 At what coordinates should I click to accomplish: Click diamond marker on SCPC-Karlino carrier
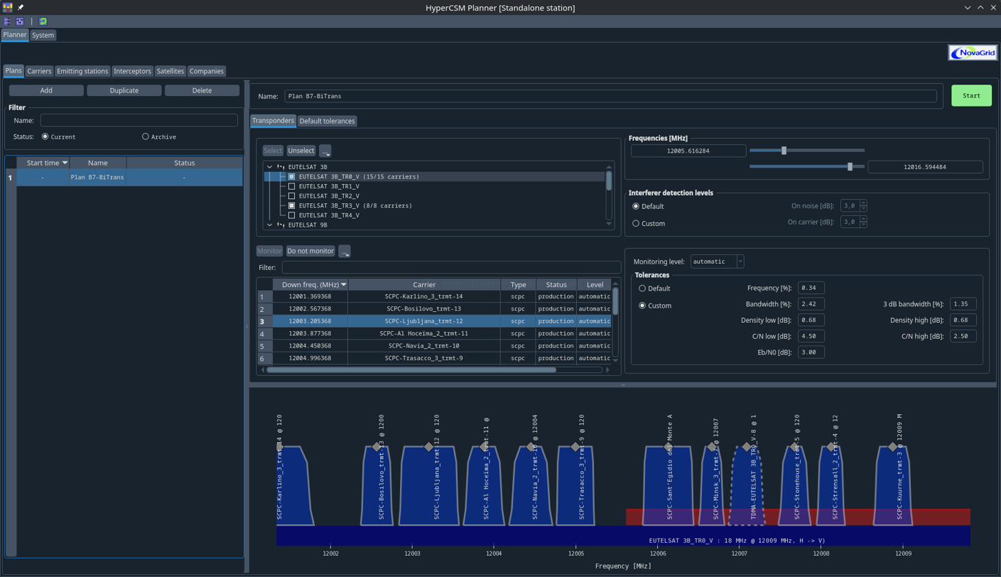pos(279,447)
